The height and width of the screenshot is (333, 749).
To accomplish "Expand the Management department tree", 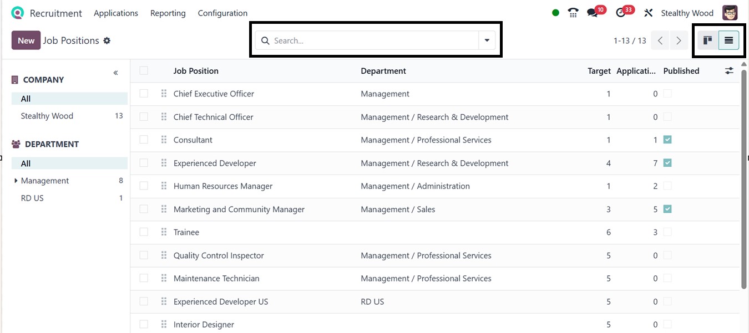I will coord(16,181).
